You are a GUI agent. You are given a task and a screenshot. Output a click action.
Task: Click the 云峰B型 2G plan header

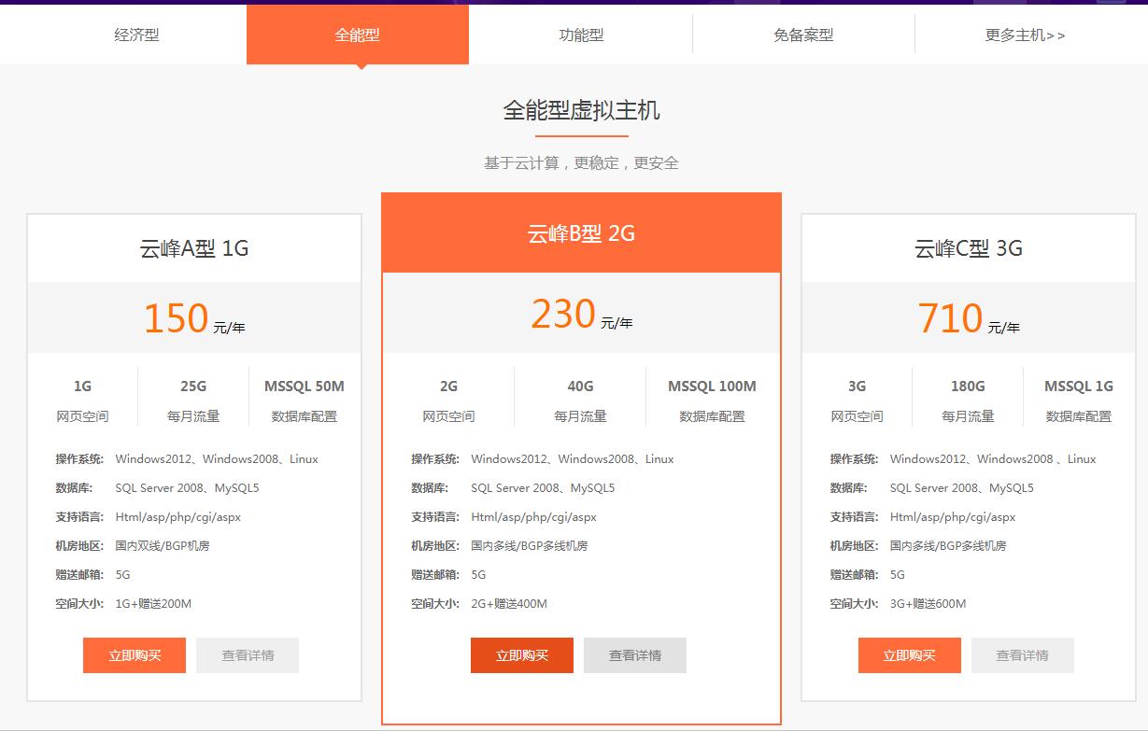581,233
